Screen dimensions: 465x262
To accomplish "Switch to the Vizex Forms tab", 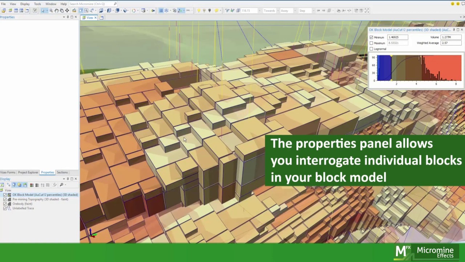I will [x=8, y=172].
